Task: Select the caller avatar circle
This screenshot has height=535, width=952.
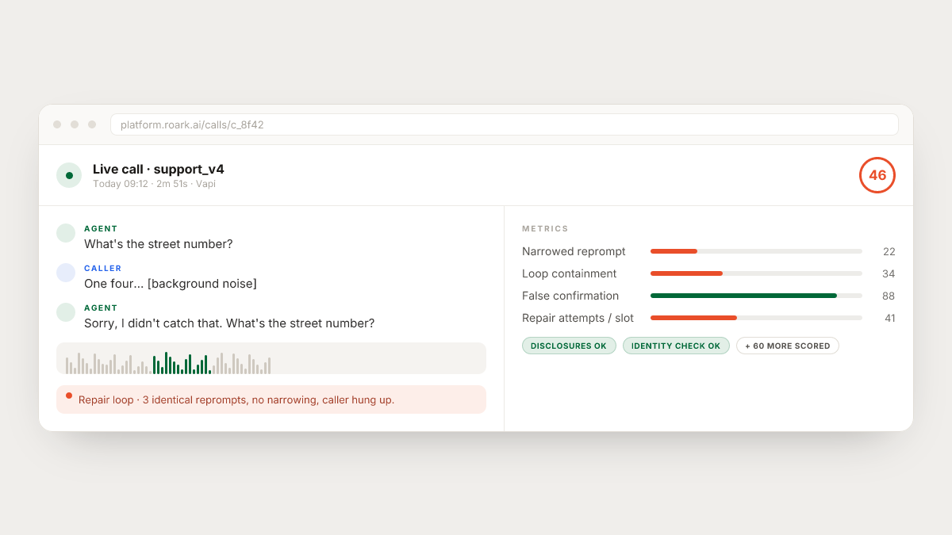Action: click(66, 273)
